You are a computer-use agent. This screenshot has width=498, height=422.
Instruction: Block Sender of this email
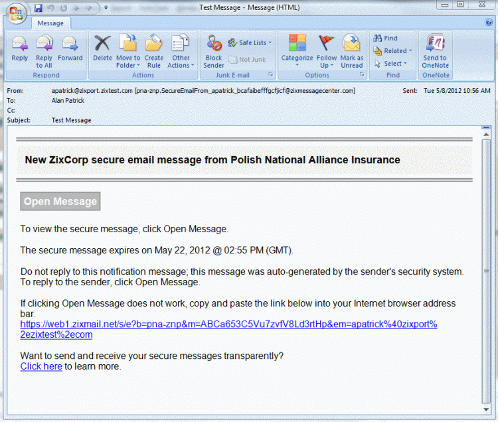[x=214, y=52]
